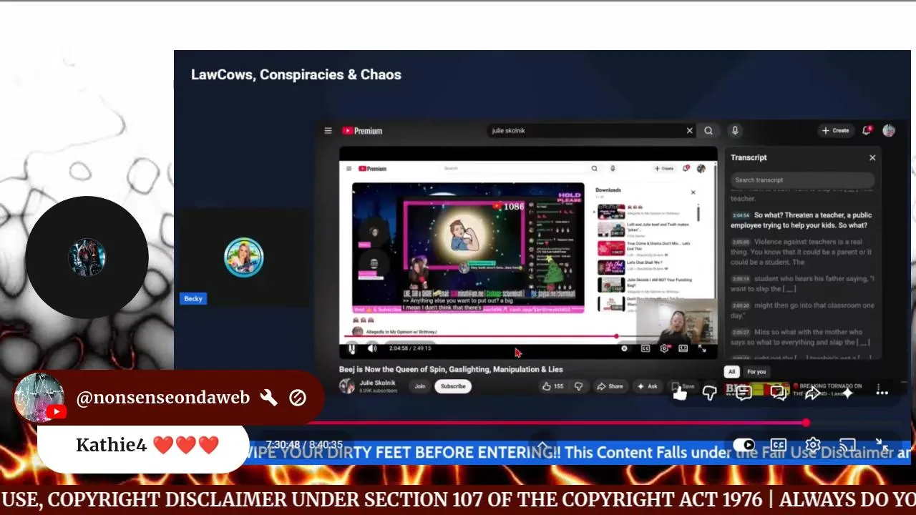The image size is (916, 515).
Task: Click the search magnifier button
Action: [x=708, y=131]
